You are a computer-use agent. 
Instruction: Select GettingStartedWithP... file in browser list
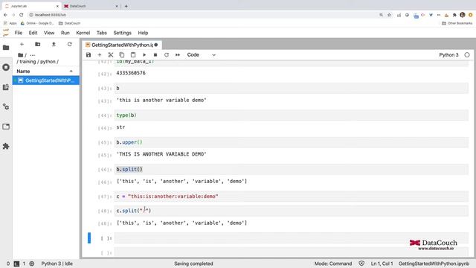[x=46, y=80]
